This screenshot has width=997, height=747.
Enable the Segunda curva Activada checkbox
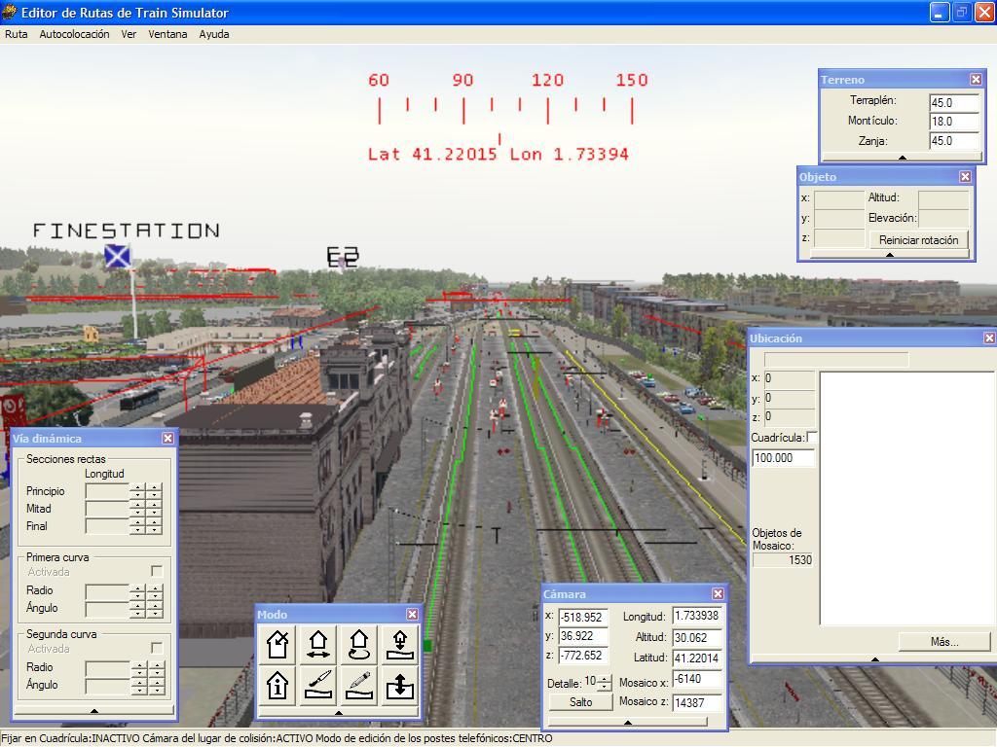point(156,648)
